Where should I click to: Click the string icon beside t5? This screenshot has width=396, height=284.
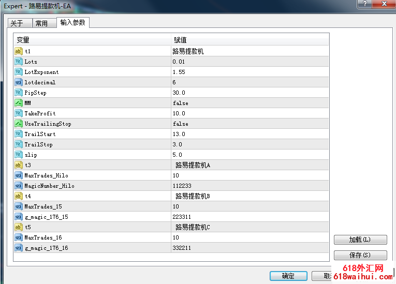coord(19,227)
